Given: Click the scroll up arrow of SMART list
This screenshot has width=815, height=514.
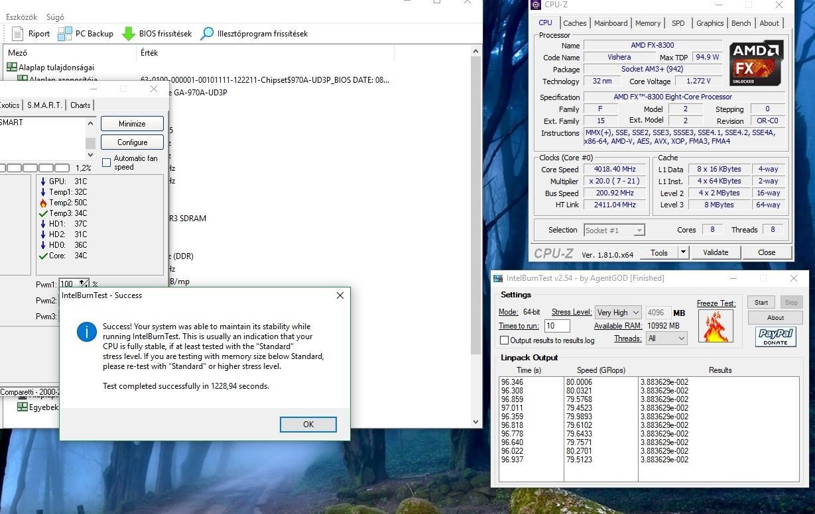Looking at the screenshot, I should (91, 123).
